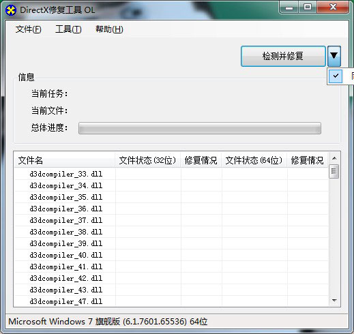354x334 pixels.
Task: Click the 总体进度 progress bar
Action: (x=200, y=128)
